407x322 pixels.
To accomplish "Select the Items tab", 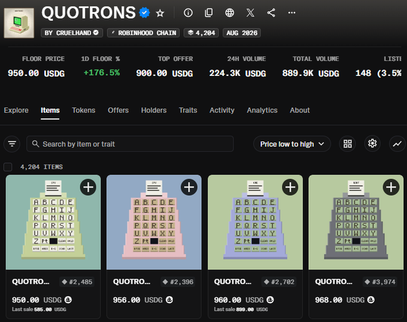I will tap(50, 111).
